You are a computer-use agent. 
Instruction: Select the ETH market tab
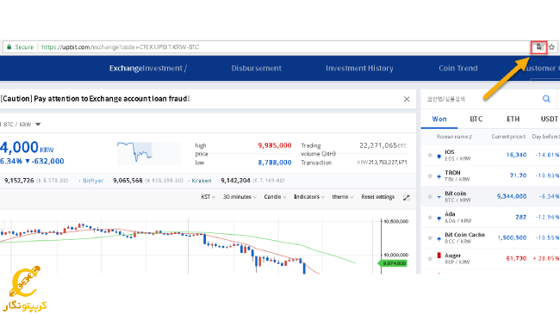pos(513,120)
